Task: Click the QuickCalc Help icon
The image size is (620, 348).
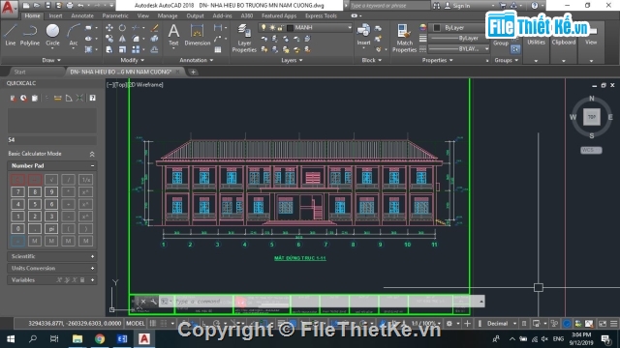Action: 92,98
